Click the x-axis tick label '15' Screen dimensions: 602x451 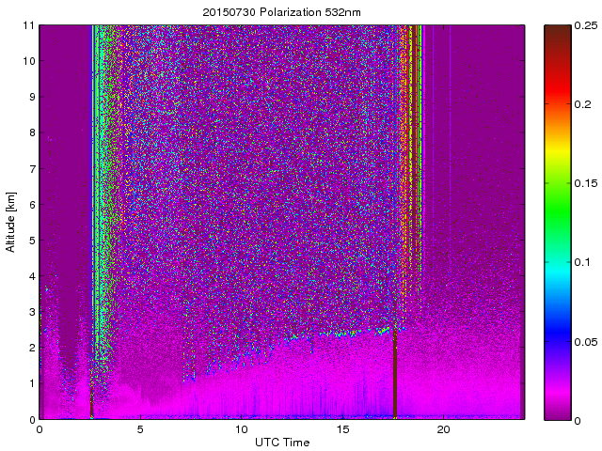343,429
